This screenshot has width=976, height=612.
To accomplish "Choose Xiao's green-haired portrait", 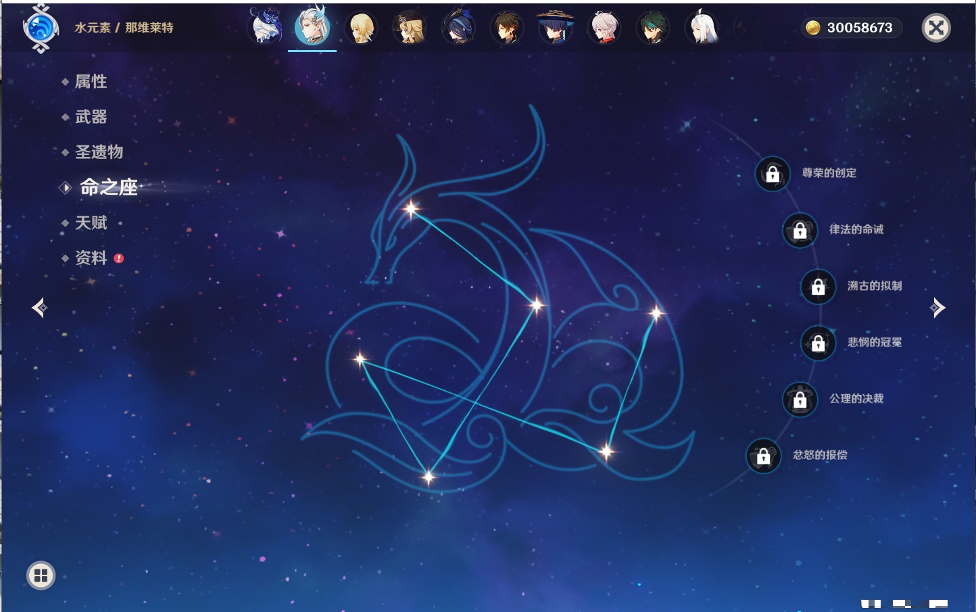I will coord(653,28).
